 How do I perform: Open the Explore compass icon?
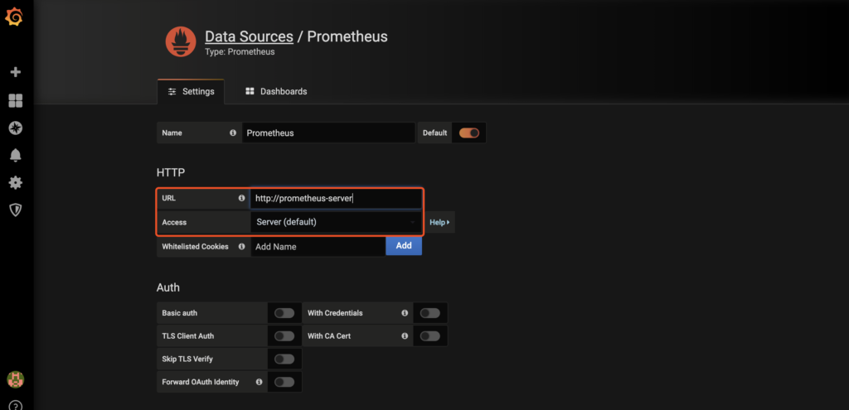coord(16,128)
